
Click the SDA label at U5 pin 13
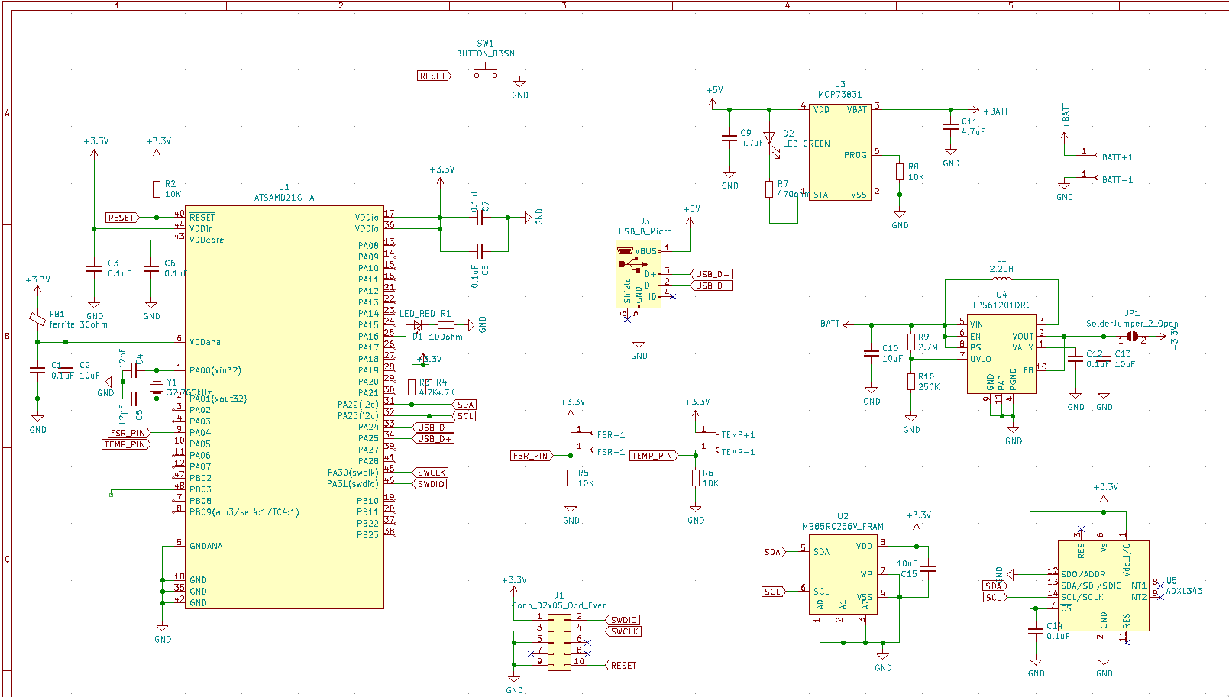coord(993,586)
